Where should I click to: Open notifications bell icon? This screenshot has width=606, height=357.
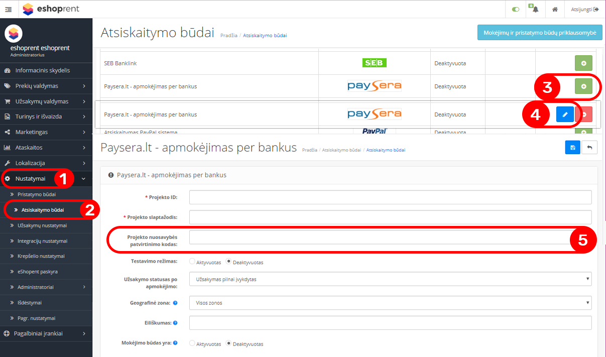point(535,9)
